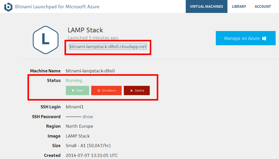Click the North Europe region value
This screenshot has width=279, height=159.
click(79, 126)
